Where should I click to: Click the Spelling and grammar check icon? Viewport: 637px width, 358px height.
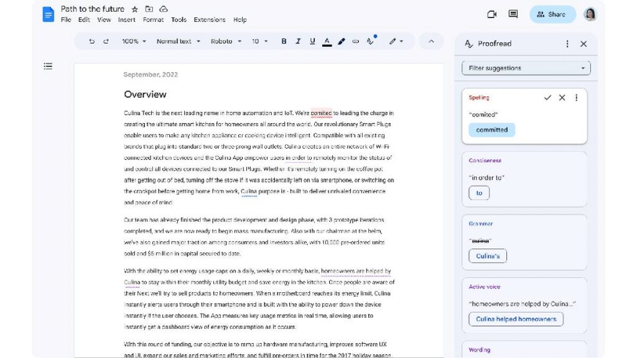pyautogui.click(x=371, y=41)
